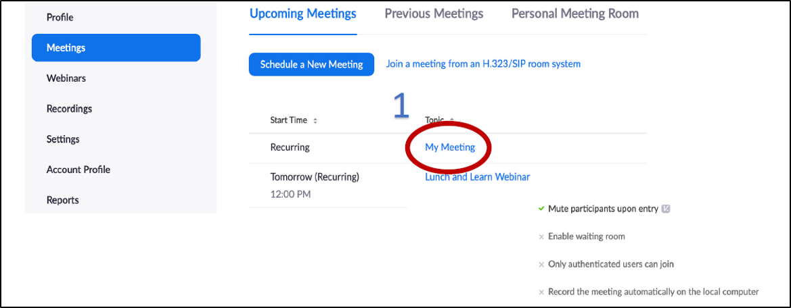Go to Webinars section
This screenshot has width=791, height=308.
coord(66,78)
